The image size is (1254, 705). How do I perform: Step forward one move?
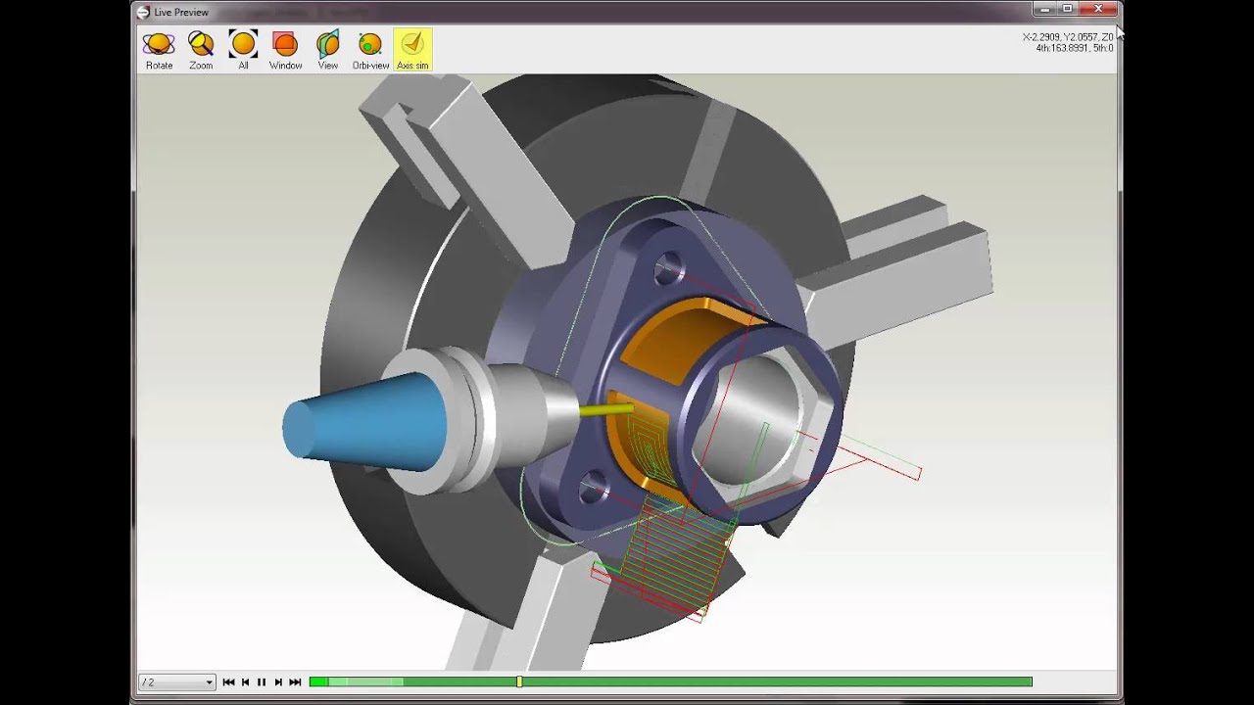point(278,681)
